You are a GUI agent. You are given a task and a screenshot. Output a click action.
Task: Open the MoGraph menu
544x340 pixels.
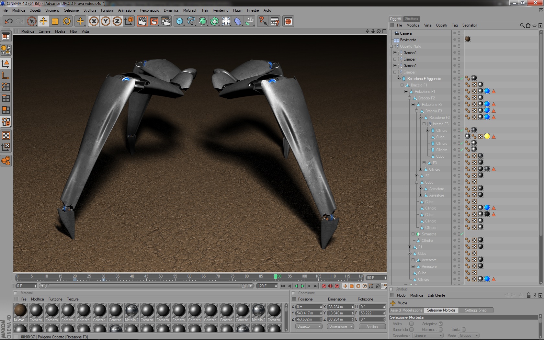click(x=190, y=10)
